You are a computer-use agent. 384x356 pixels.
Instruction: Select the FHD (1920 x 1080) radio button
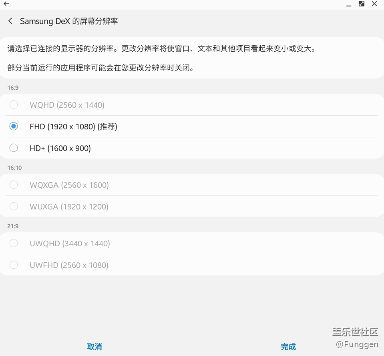click(14, 126)
